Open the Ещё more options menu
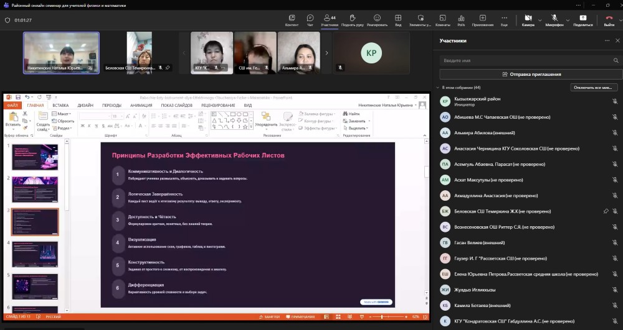623x330 pixels. 504,19
